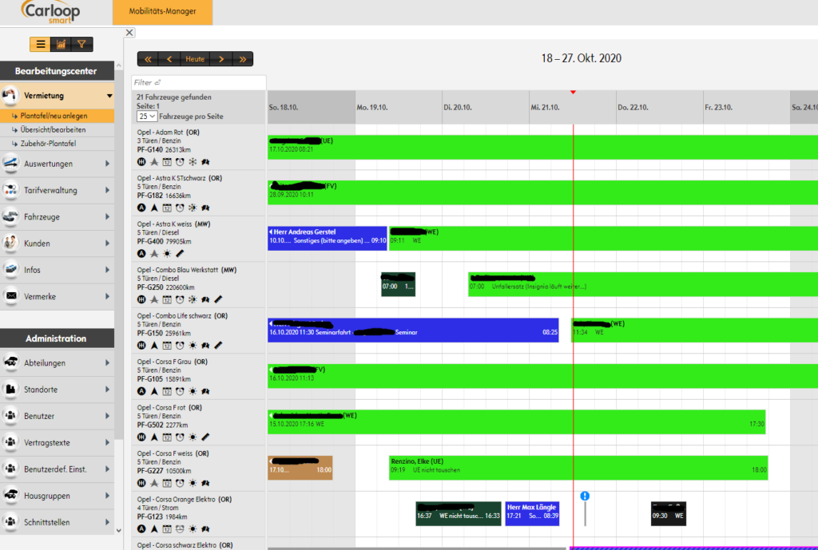Expand the Abteilungen menu arrow
The height and width of the screenshot is (550, 818).
click(x=108, y=363)
